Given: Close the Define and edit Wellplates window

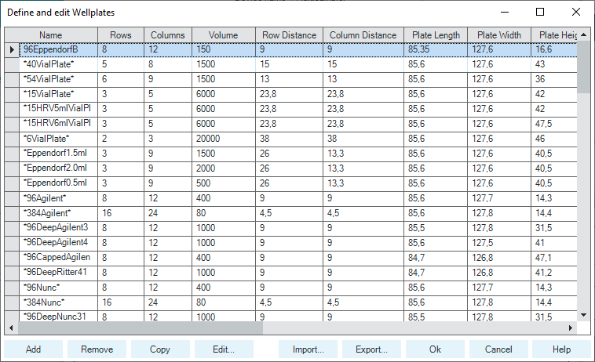Looking at the screenshot, I should point(576,12).
